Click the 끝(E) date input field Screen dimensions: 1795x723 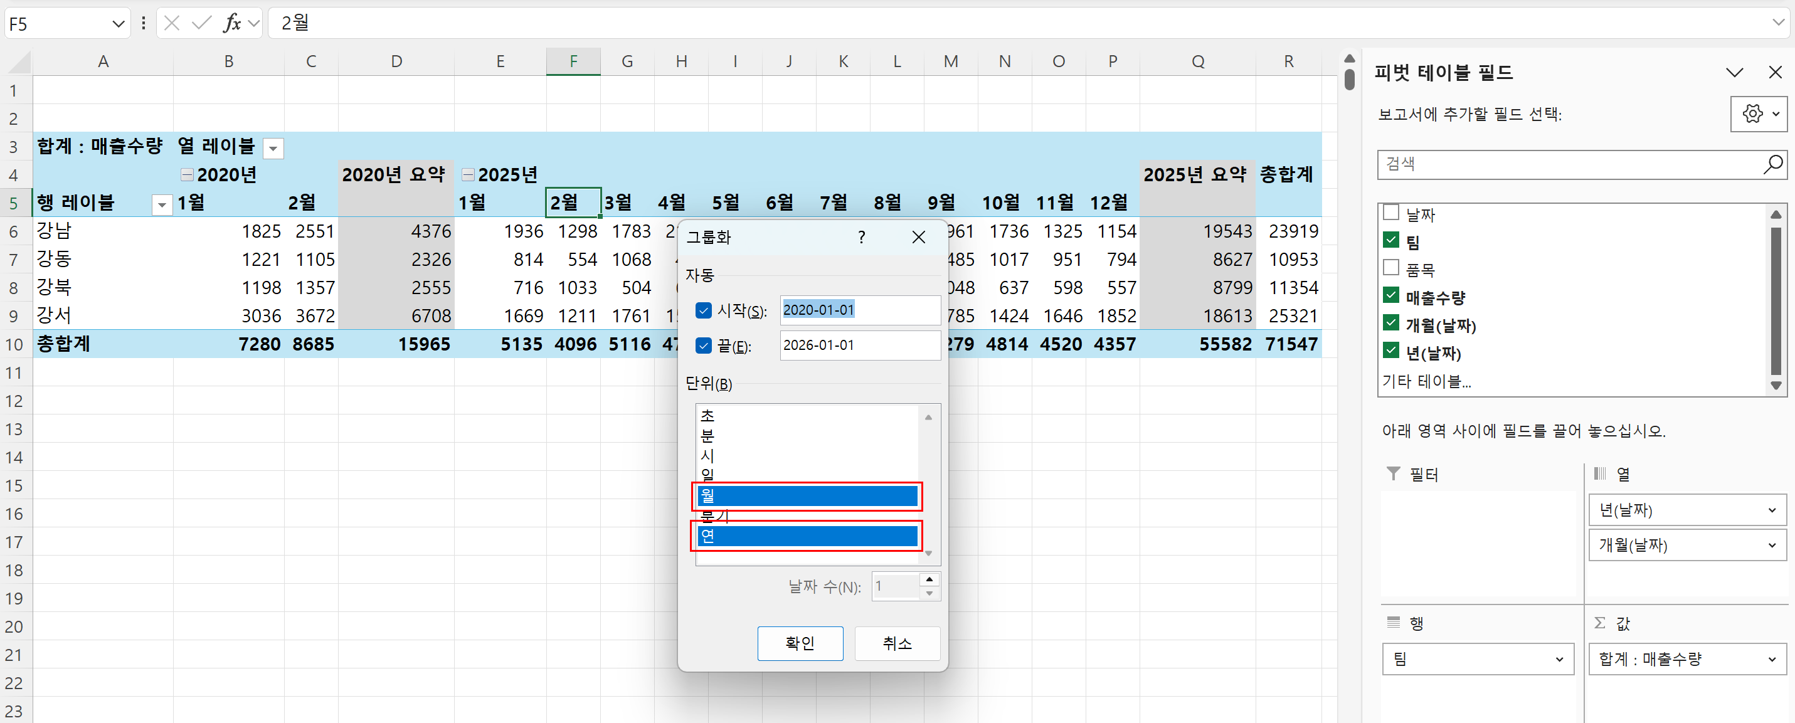(x=860, y=346)
